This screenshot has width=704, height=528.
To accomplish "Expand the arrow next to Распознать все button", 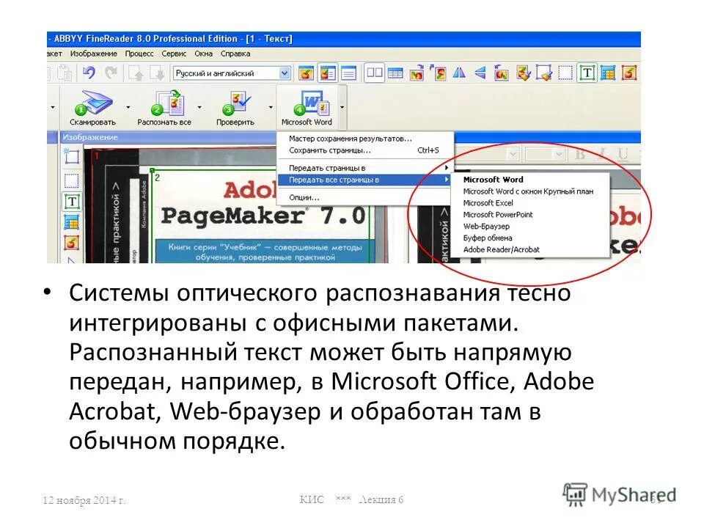I will point(199,107).
